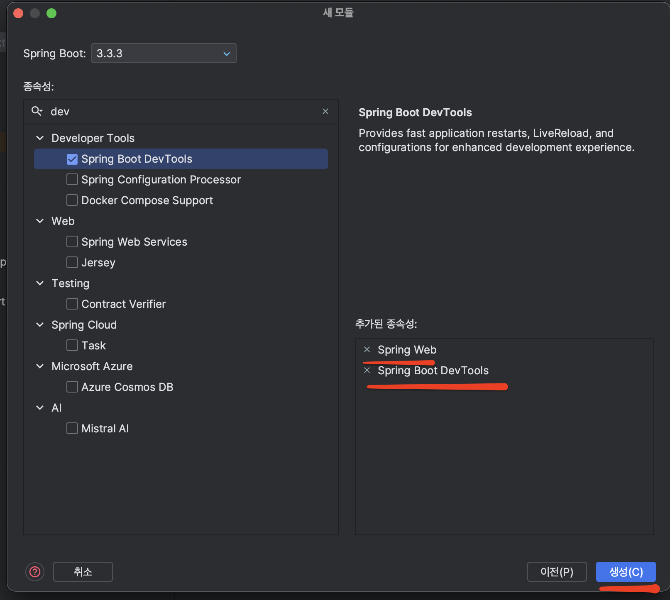The width and height of the screenshot is (670, 600).
Task: Check Spring Configuration Processor
Action: click(72, 180)
